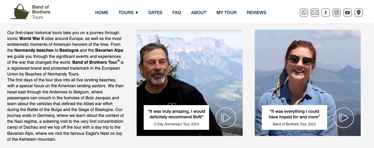Image resolution: width=374 pixels, height=148 pixels.
Task: Click the bold "World War II" text
Action: (x=32, y=38)
